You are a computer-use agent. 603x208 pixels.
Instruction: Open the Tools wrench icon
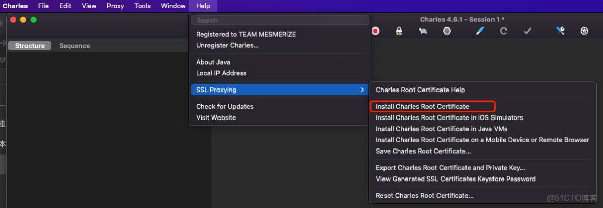click(x=560, y=31)
